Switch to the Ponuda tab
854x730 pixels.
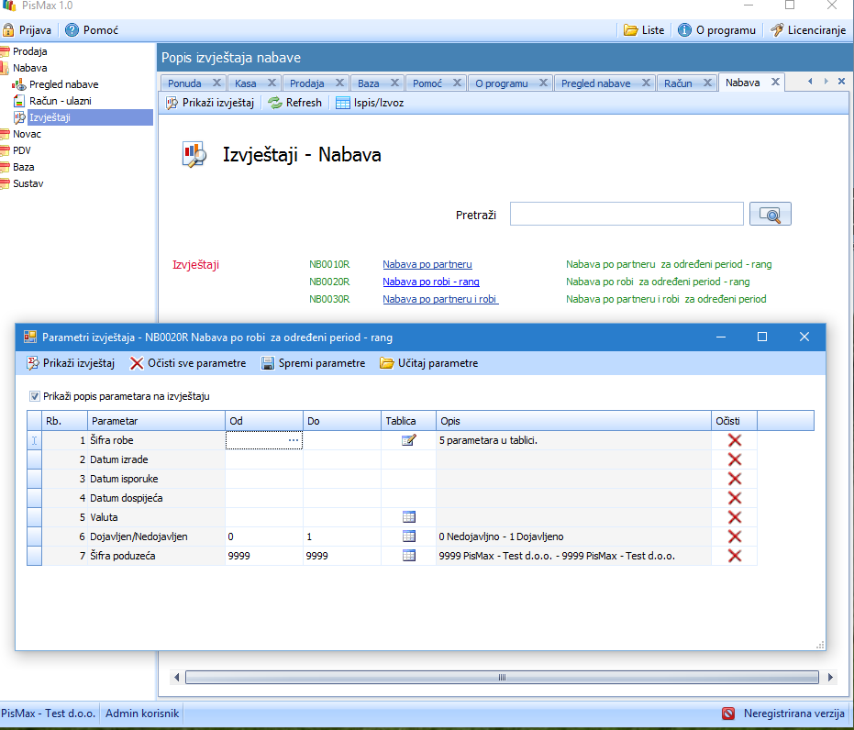(x=184, y=83)
